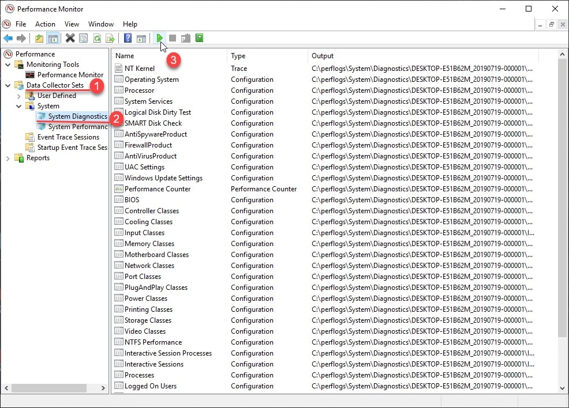The width and height of the screenshot is (569, 408).
Task: Click the Event Trace Sessions folder icon
Action: coord(30,137)
